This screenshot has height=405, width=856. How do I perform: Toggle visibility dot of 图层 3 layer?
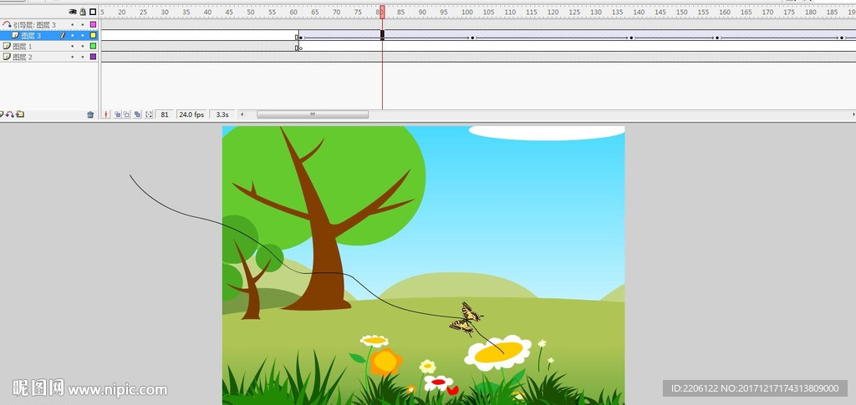(x=72, y=35)
